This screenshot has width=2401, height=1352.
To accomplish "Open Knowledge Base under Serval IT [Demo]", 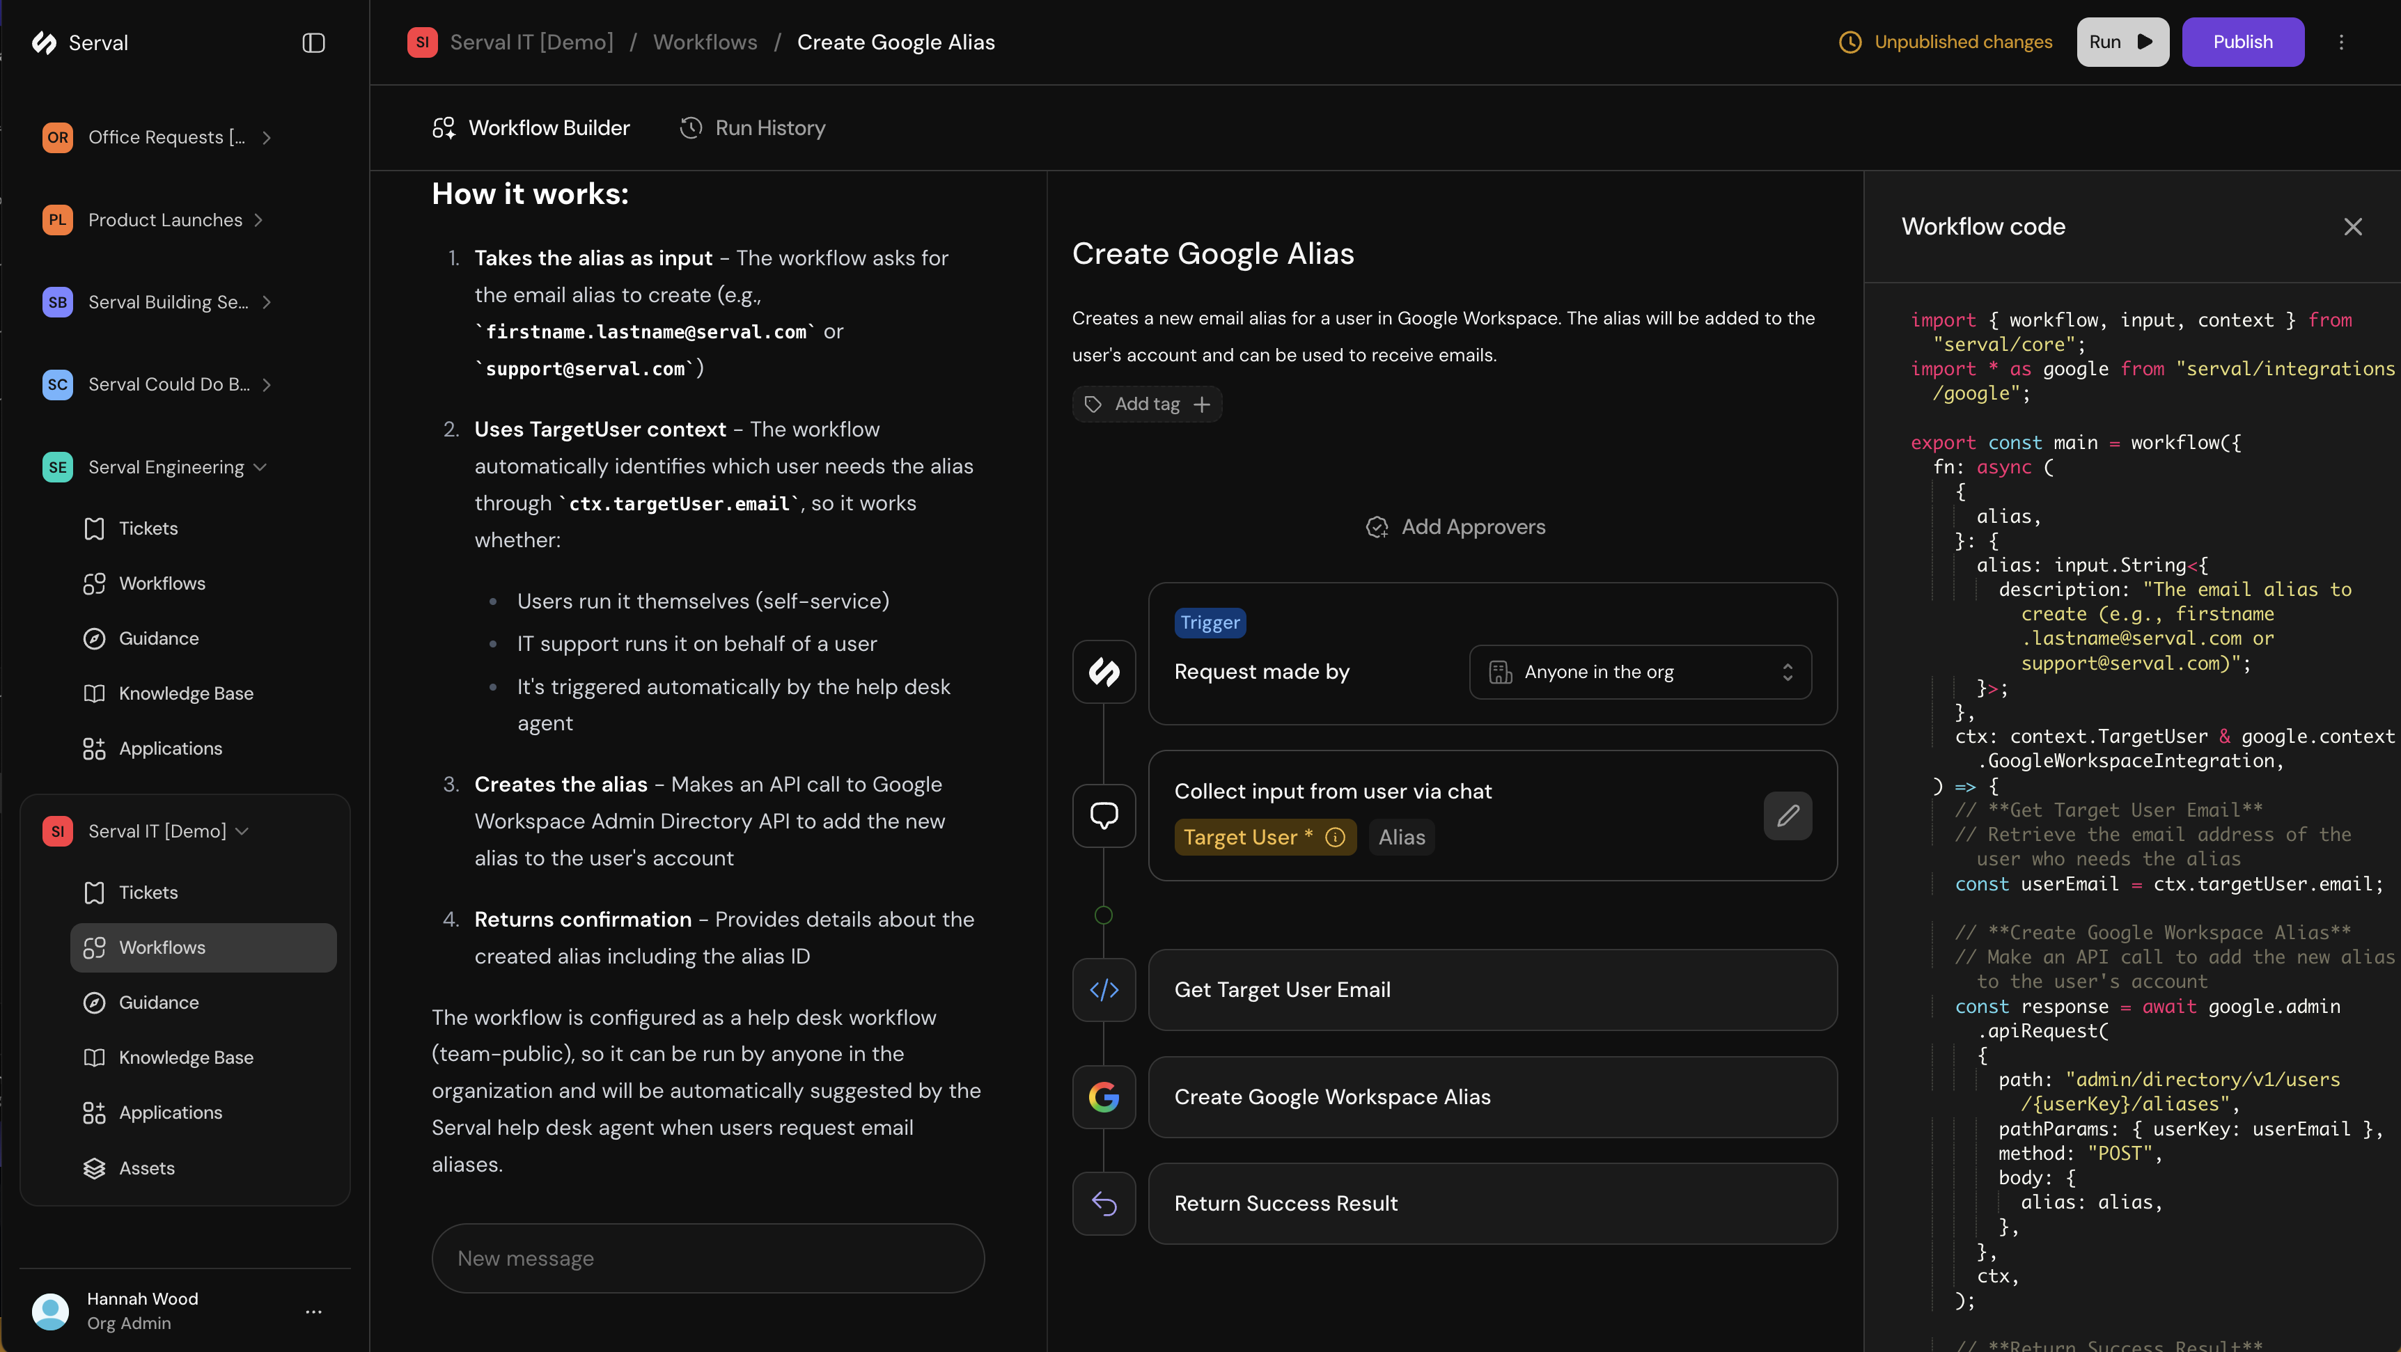I will click(x=185, y=1057).
